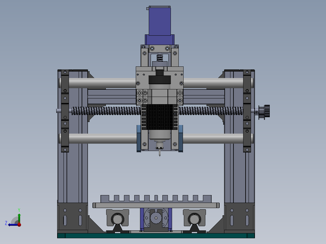Select the flat work table plate
326x244 pixels.
(156, 205)
